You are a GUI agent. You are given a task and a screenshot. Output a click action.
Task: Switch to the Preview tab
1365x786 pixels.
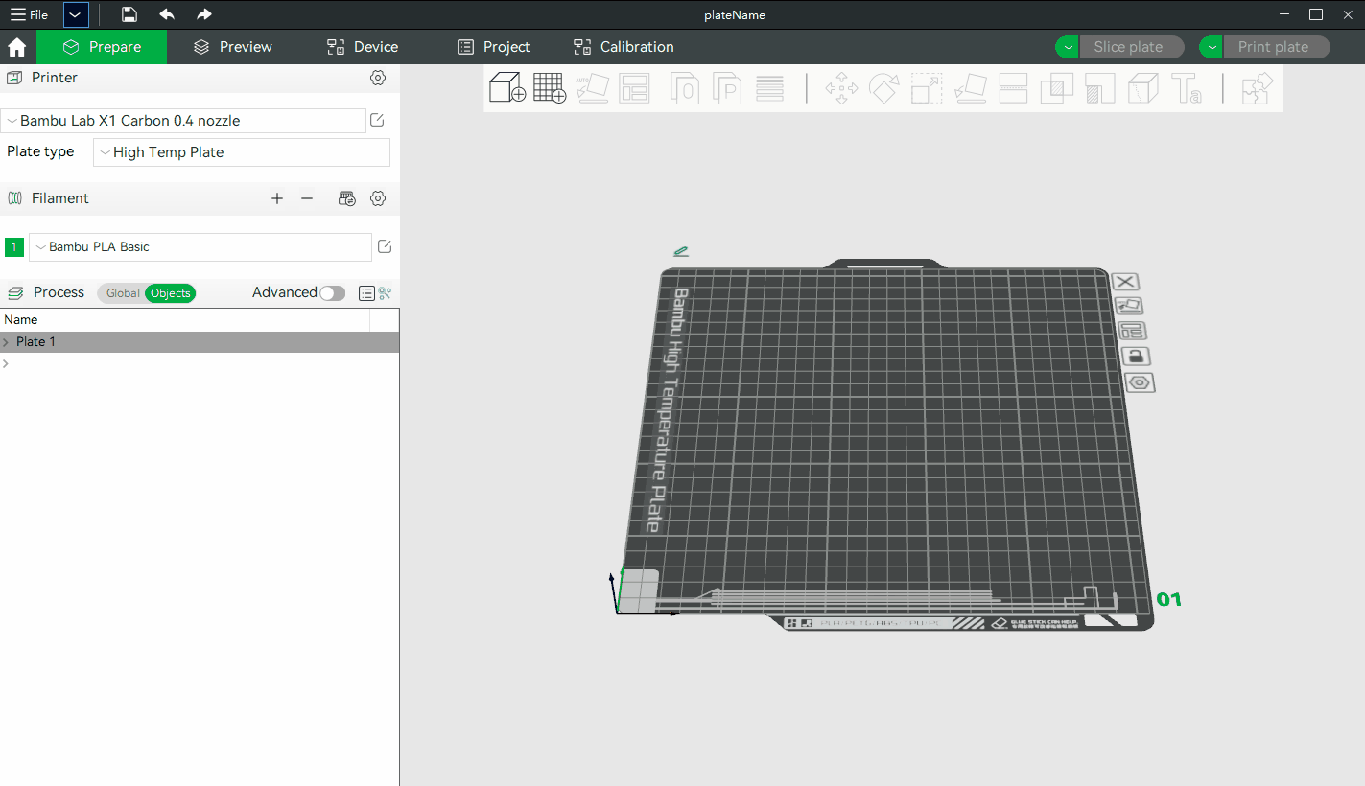click(232, 47)
